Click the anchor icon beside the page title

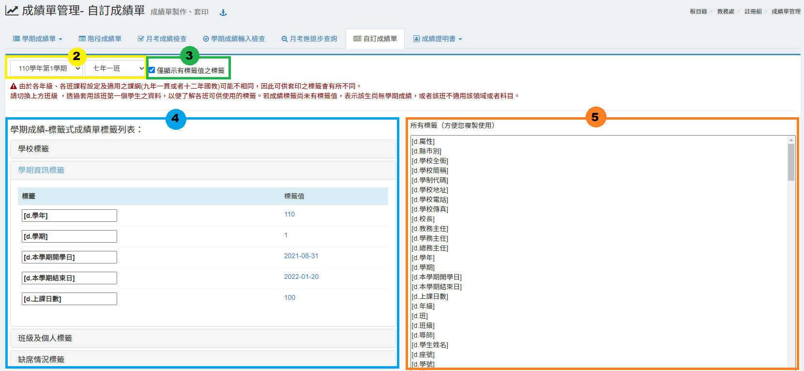(x=223, y=13)
